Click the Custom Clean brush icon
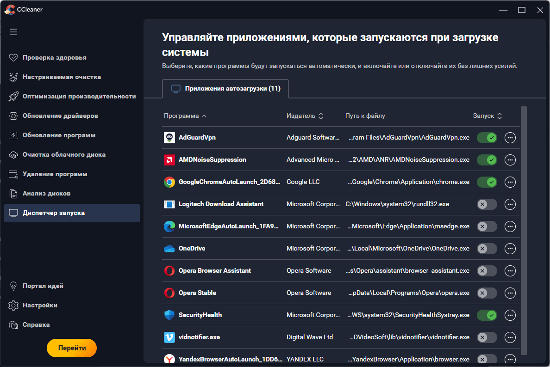This screenshot has width=550, height=367. click(13, 77)
